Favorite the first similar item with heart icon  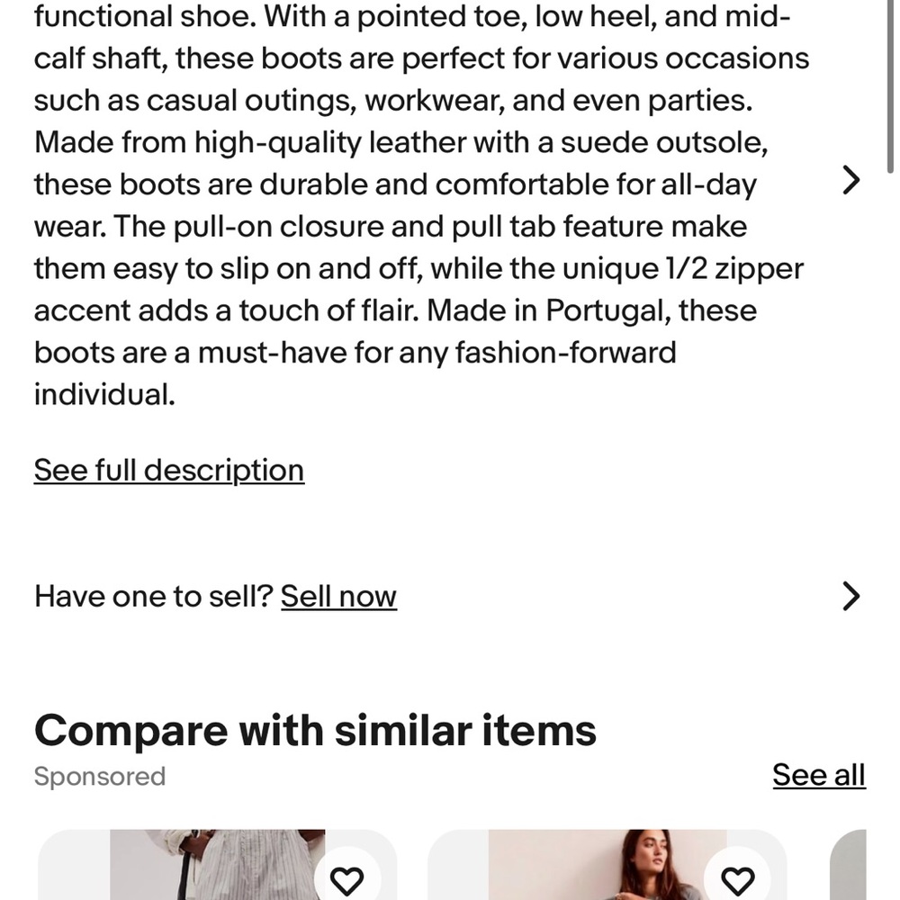[x=347, y=880]
